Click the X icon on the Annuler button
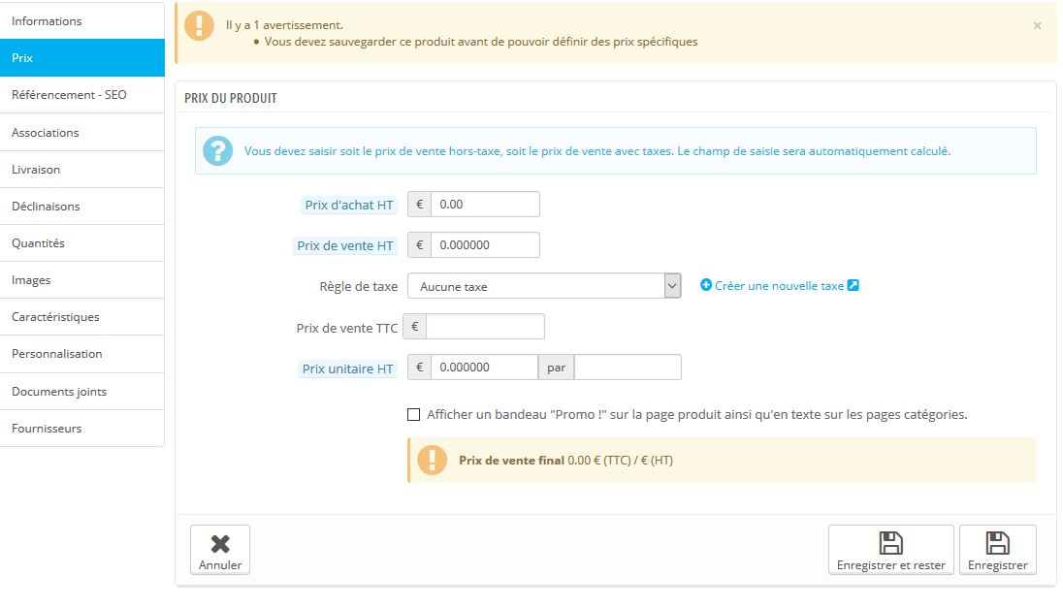 (x=220, y=543)
